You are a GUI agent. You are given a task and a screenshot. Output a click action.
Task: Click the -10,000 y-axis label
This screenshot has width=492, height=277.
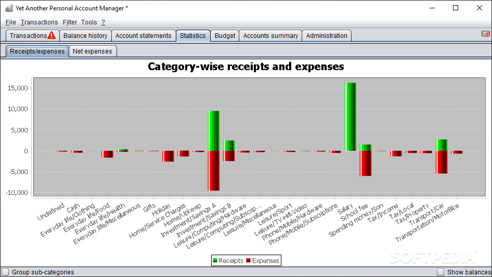tap(17, 193)
